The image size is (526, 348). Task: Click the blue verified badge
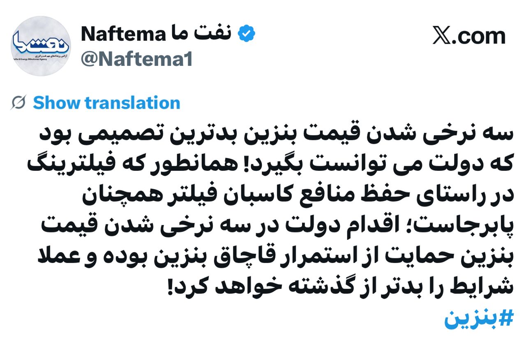247,34
